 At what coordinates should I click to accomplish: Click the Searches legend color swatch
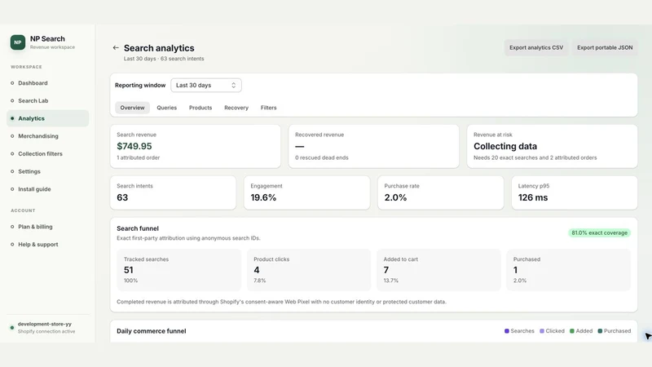[x=506, y=331]
